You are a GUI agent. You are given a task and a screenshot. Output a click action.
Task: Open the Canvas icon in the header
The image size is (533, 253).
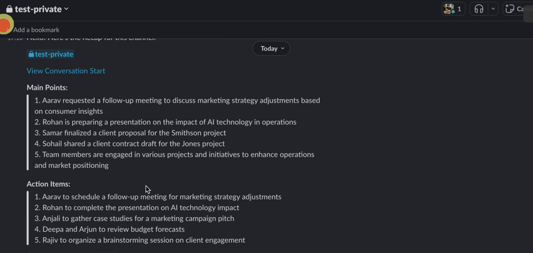510,9
